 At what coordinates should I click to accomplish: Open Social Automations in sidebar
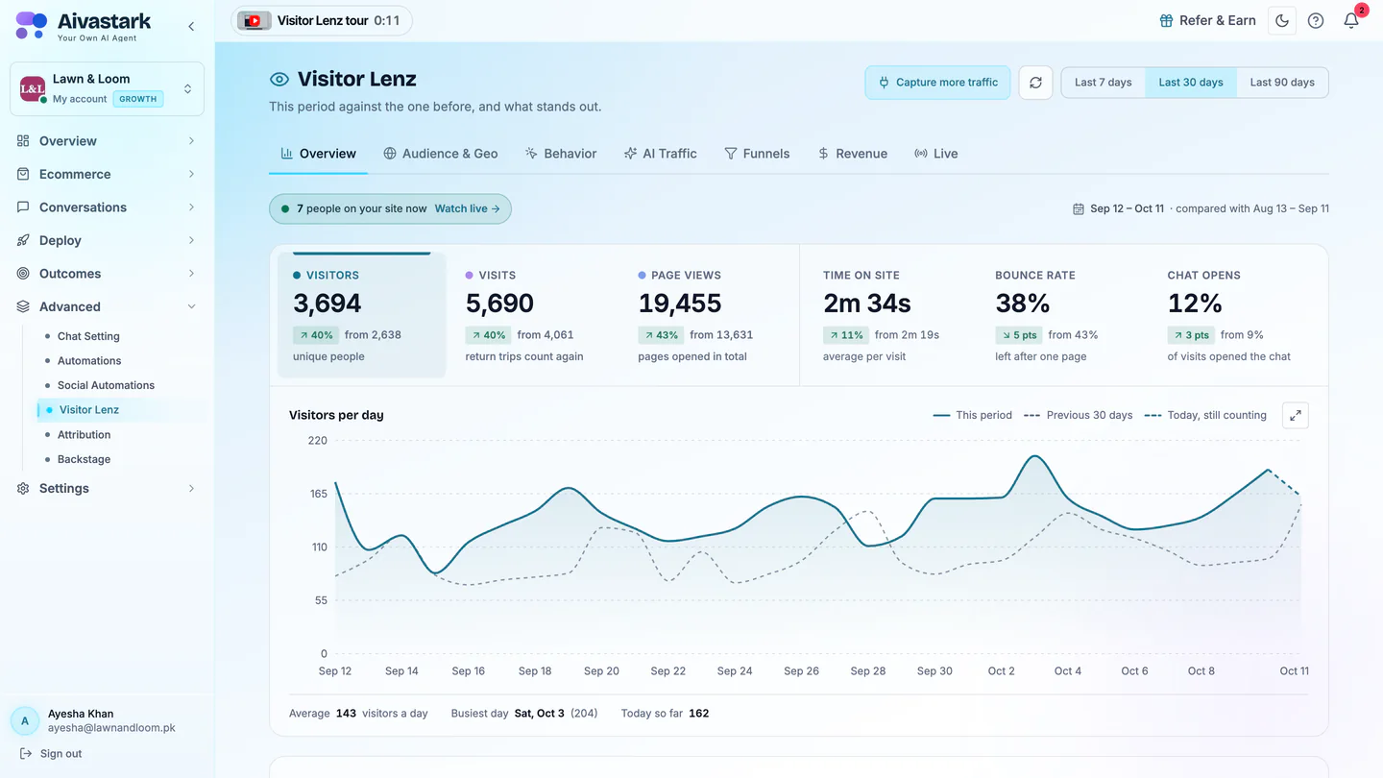pyautogui.click(x=106, y=385)
